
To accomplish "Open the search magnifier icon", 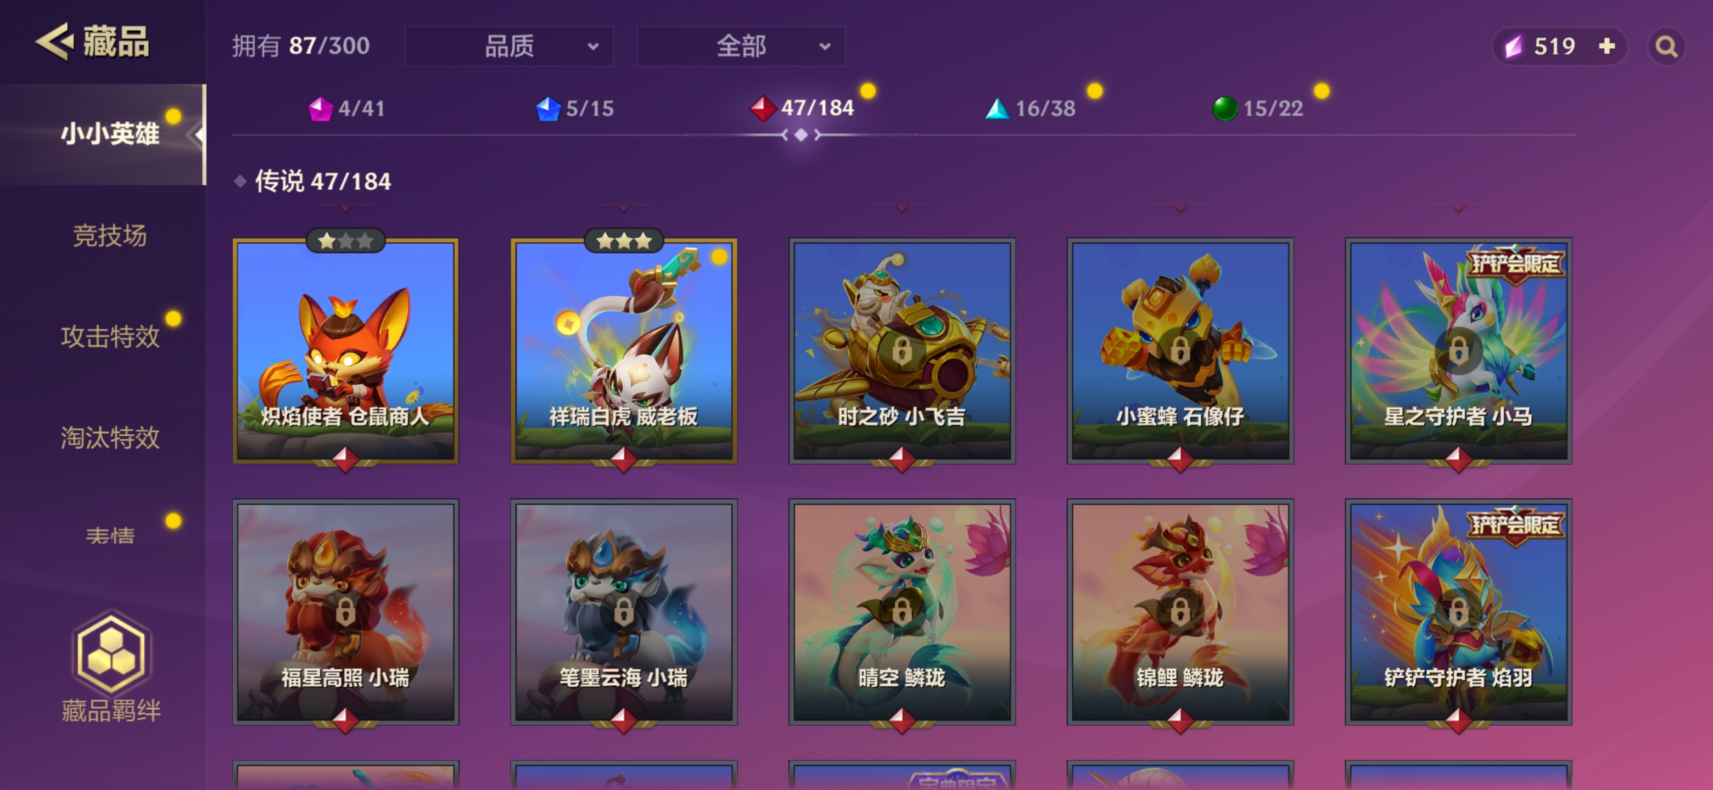I will click(x=1666, y=47).
